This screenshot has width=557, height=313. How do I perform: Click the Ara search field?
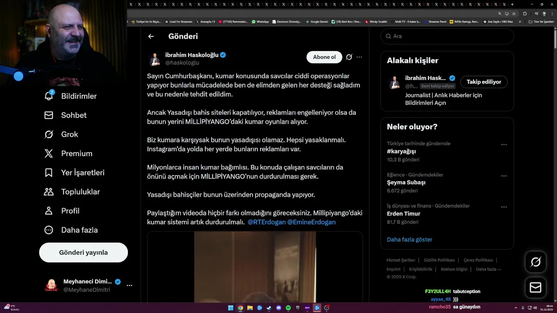pos(447,37)
